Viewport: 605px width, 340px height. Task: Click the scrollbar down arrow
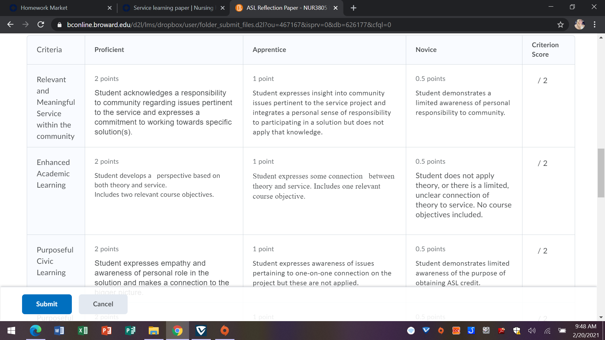click(x=601, y=317)
